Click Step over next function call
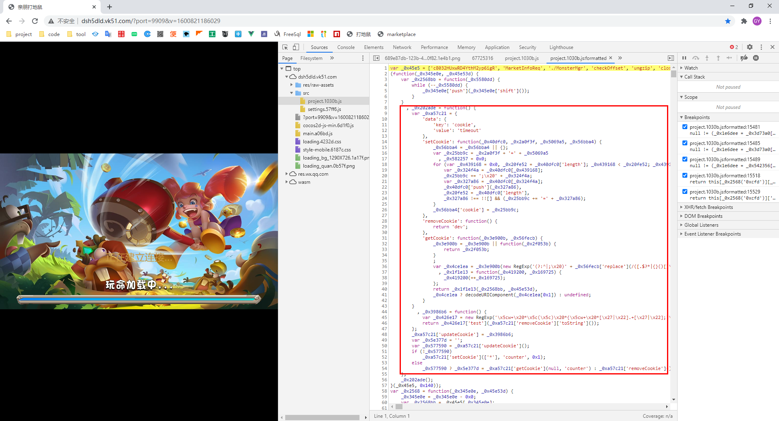 [x=696, y=58]
